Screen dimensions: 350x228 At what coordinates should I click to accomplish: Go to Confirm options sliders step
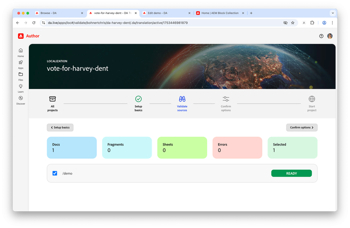[226, 99]
